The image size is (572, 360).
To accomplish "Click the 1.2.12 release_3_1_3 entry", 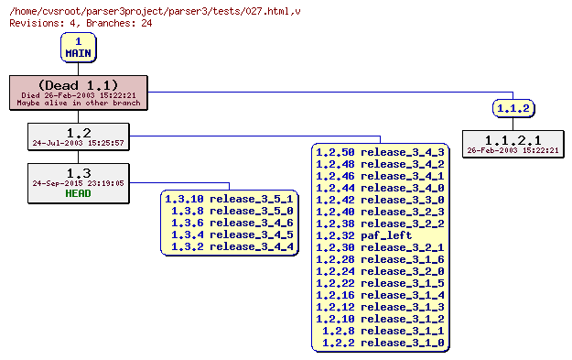I will click(380, 307).
